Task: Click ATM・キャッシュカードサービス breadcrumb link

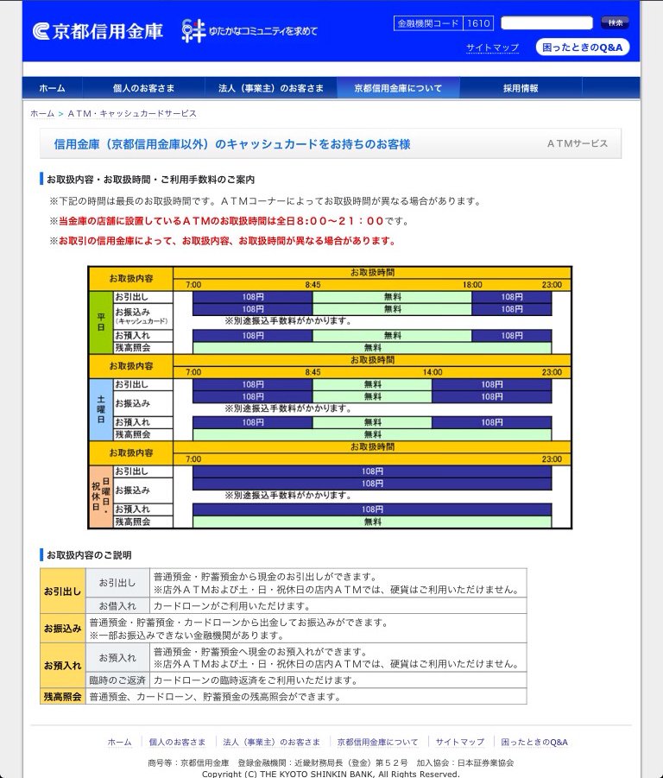Action: tap(132, 114)
